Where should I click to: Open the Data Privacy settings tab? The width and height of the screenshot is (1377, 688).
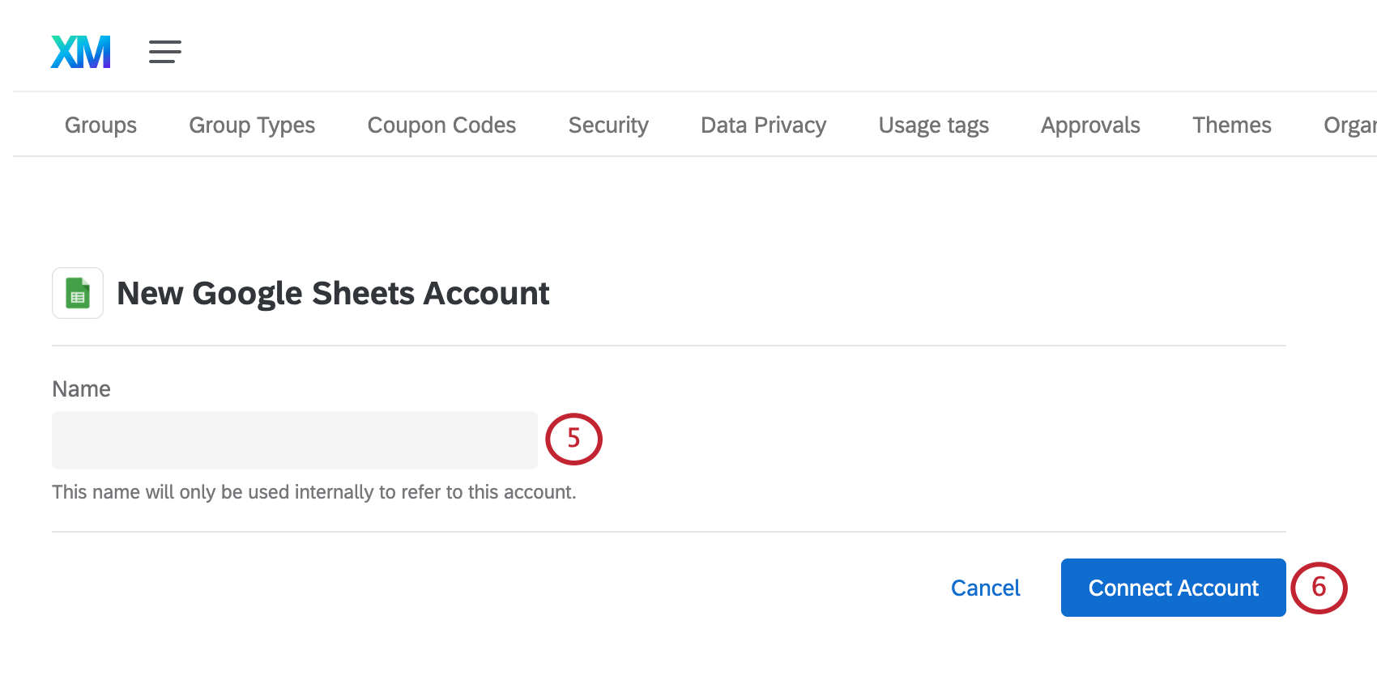coord(763,125)
